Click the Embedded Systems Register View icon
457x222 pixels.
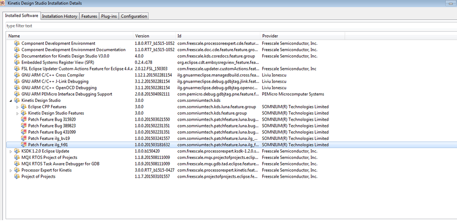[x=17, y=63]
